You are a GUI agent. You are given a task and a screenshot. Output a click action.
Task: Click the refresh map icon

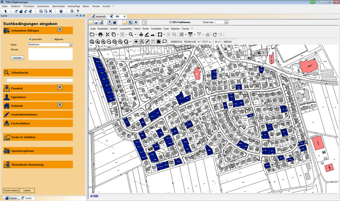pos(215,35)
